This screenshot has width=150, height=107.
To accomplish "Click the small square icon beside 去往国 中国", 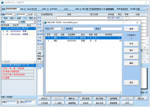I will pyautogui.click(x=147, y=9).
